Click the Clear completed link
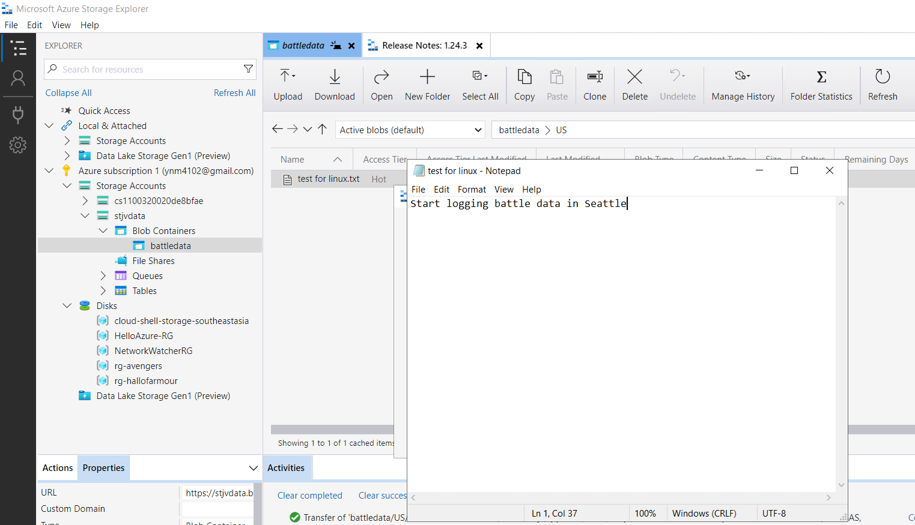This screenshot has height=525, width=915. [x=310, y=496]
